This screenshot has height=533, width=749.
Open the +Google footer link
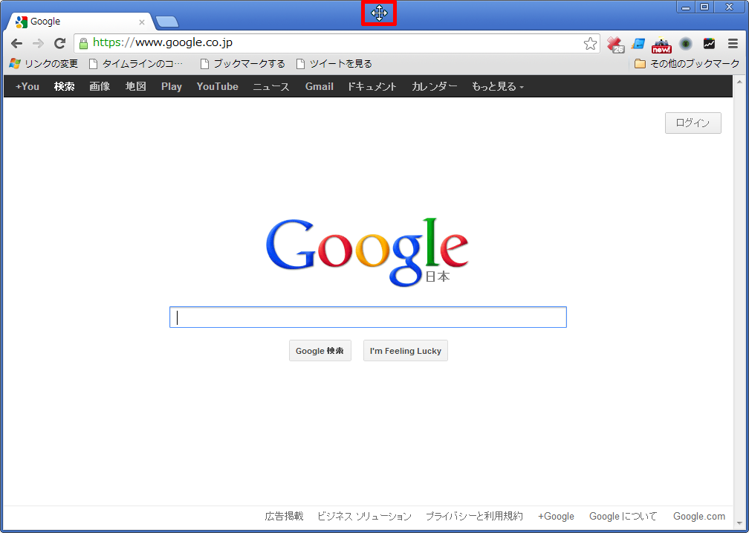tap(556, 516)
